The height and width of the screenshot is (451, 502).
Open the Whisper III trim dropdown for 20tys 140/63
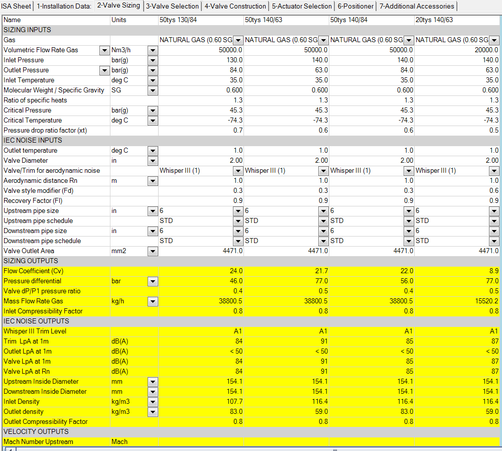494,171
